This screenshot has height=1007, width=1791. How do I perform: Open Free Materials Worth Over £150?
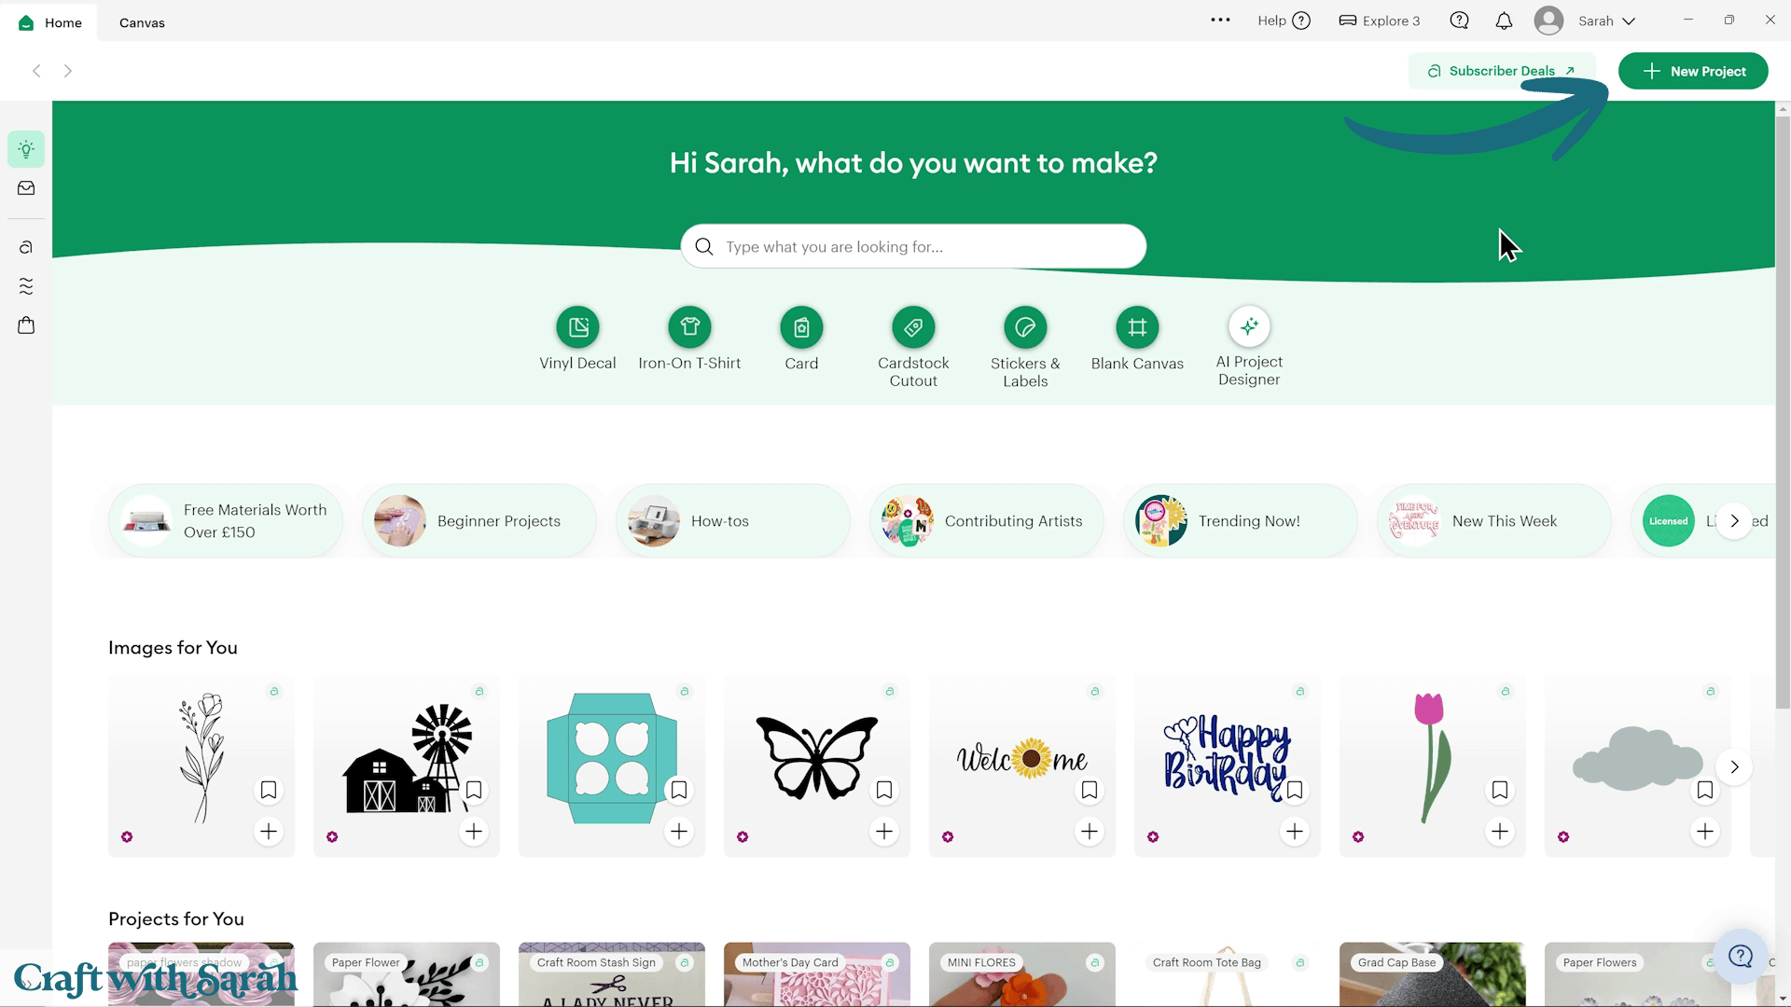[x=226, y=521]
